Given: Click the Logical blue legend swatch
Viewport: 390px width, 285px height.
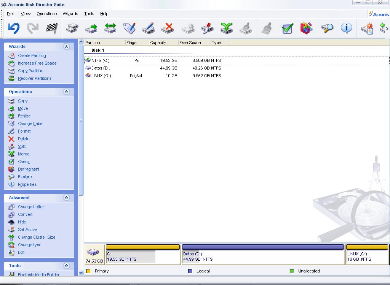Looking at the screenshot, I should tap(190, 271).
